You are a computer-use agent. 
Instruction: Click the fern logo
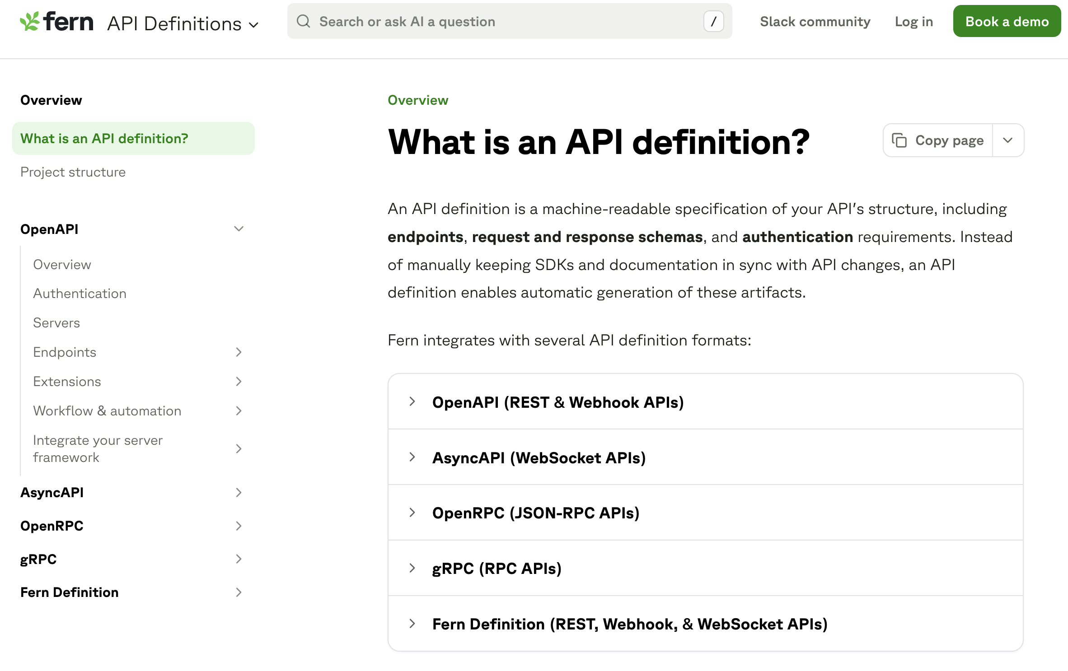coord(57,22)
